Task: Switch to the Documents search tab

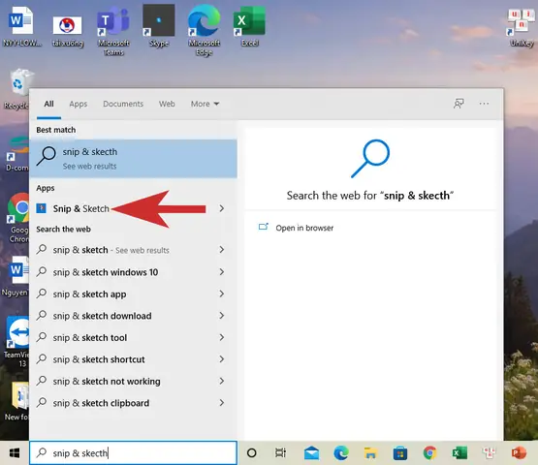Action: tap(123, 104)
